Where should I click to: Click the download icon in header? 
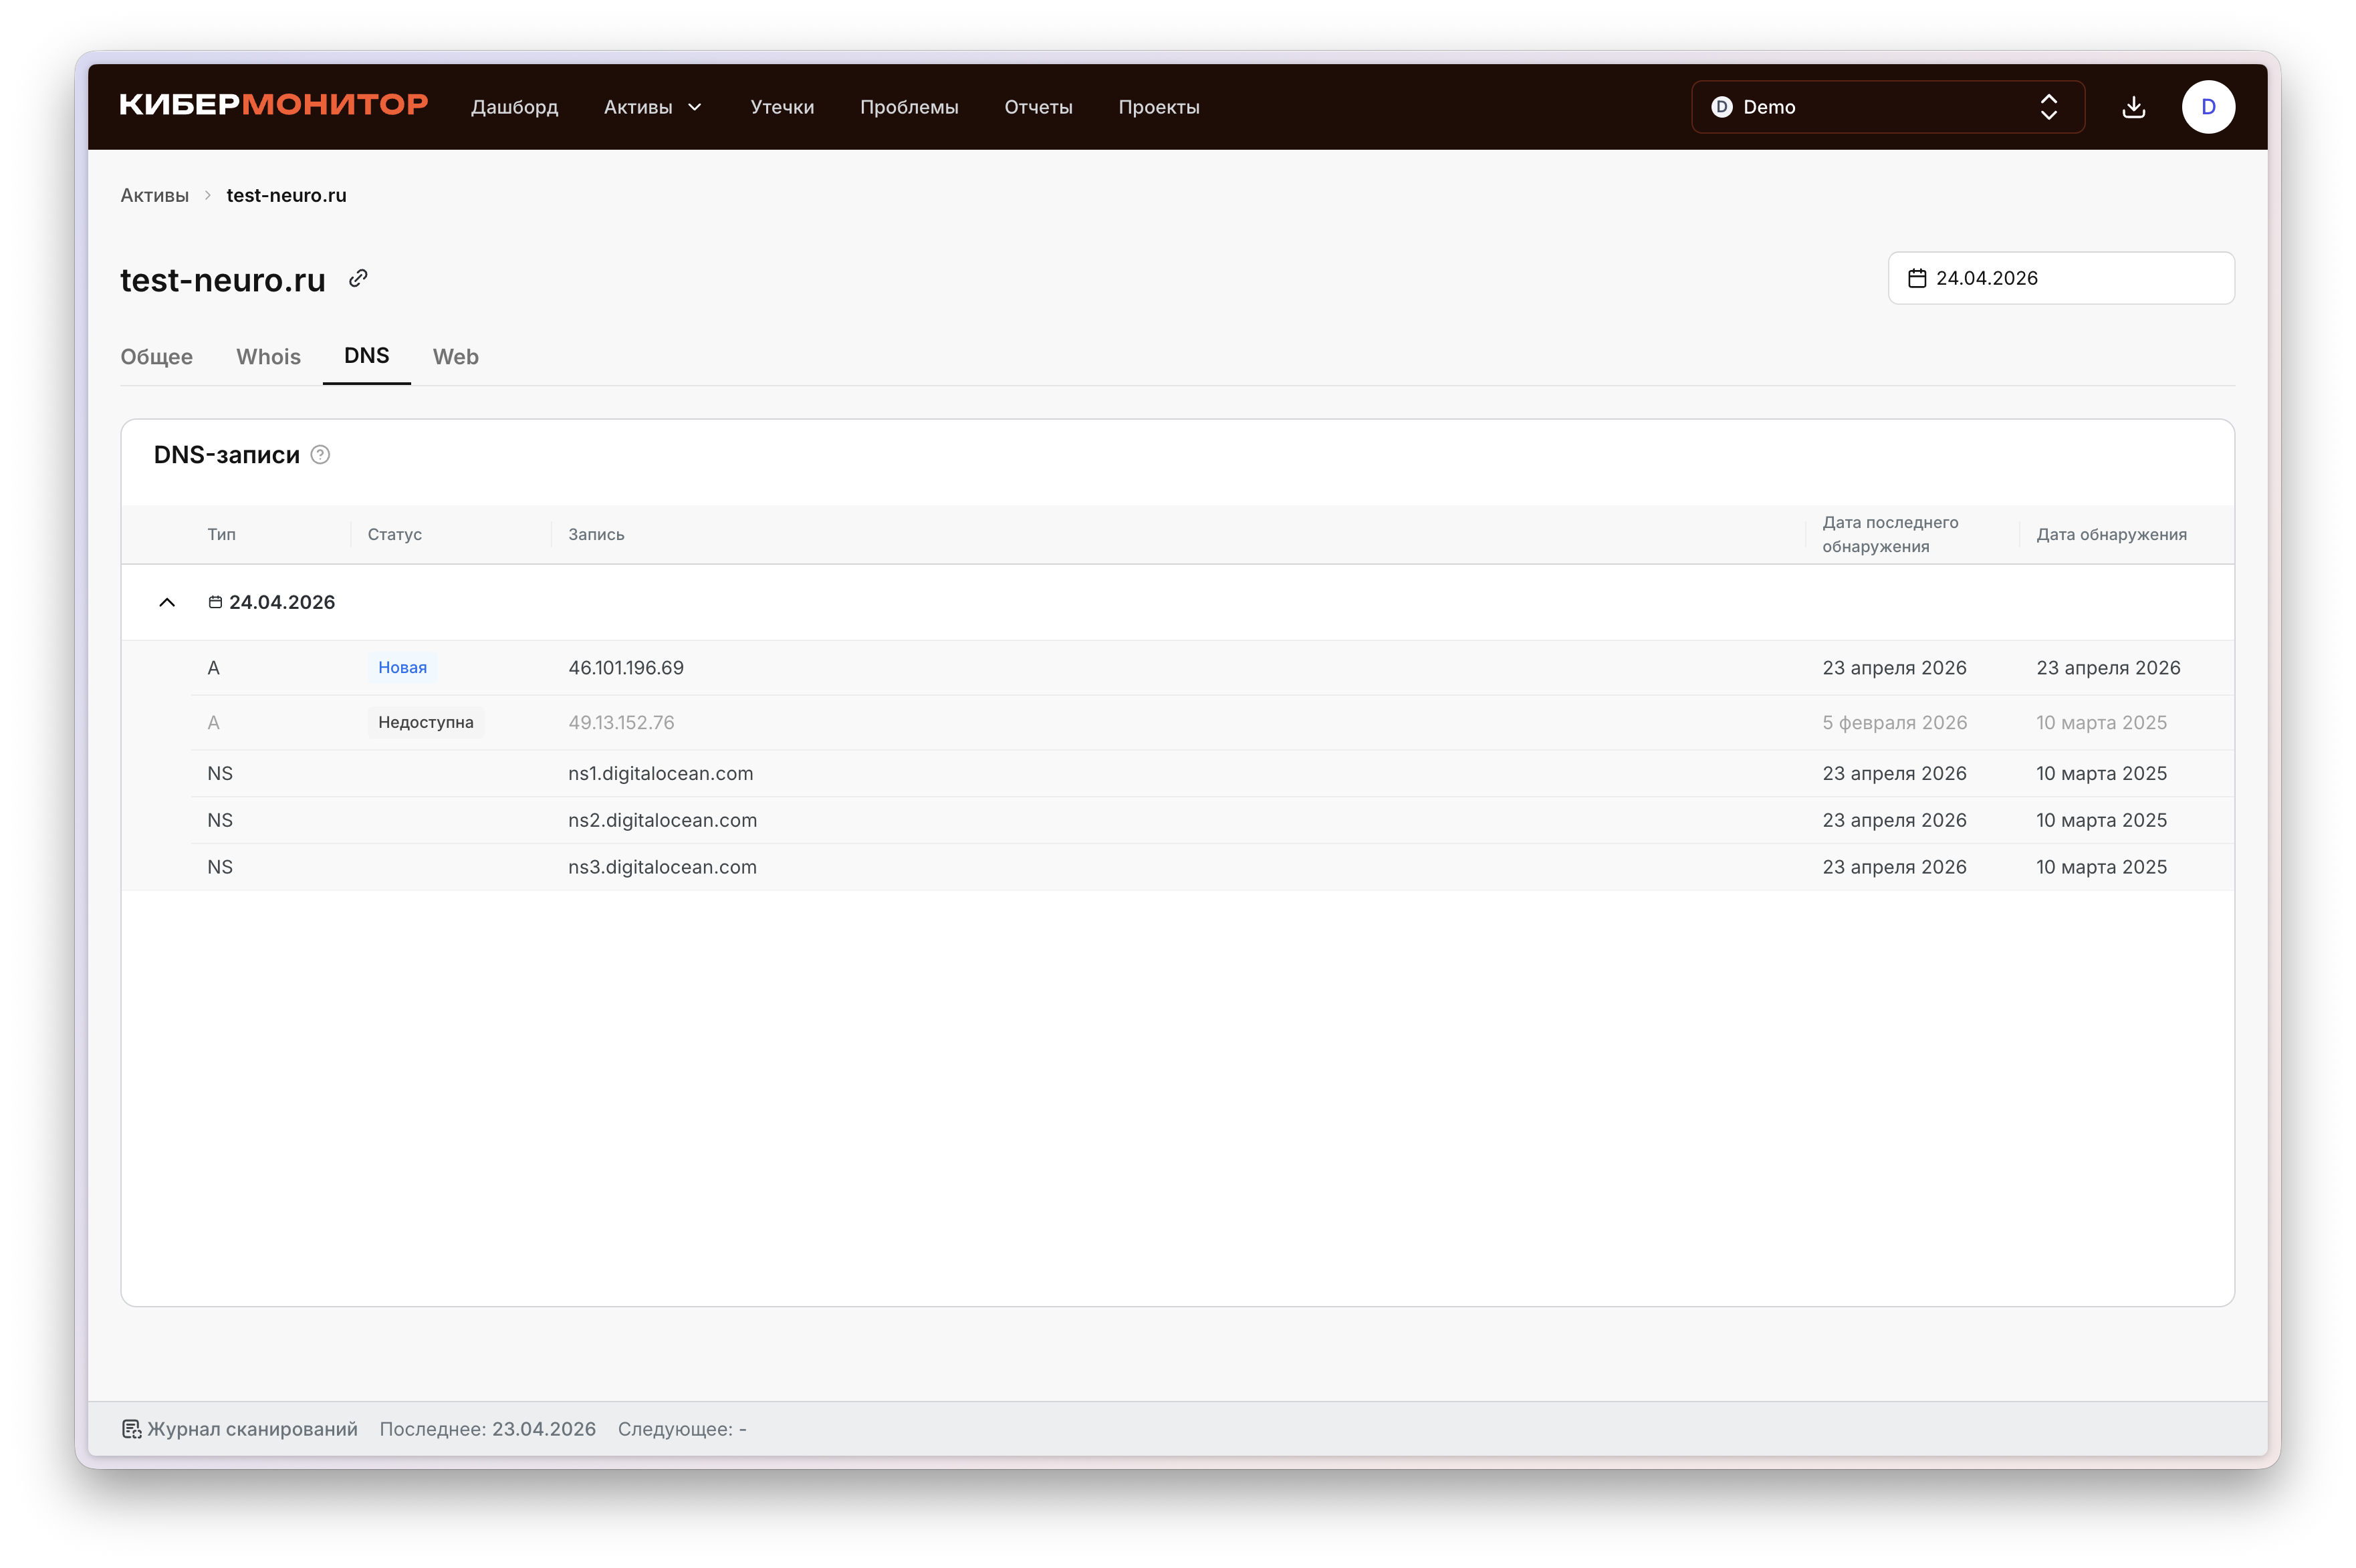(x=2133, y=107)
